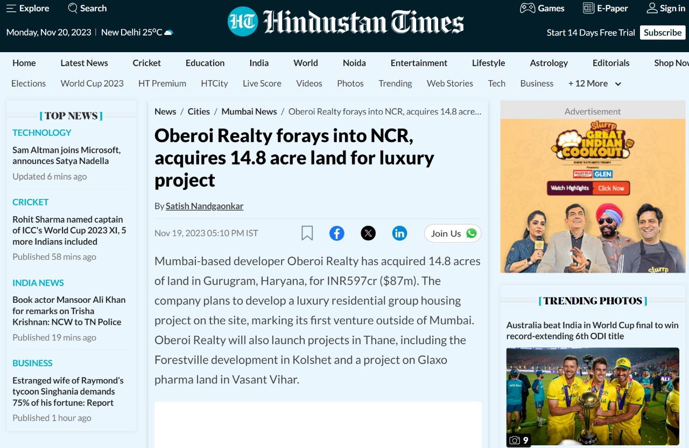Open the World Cup trophy photo thumbnail

point(593,397)
